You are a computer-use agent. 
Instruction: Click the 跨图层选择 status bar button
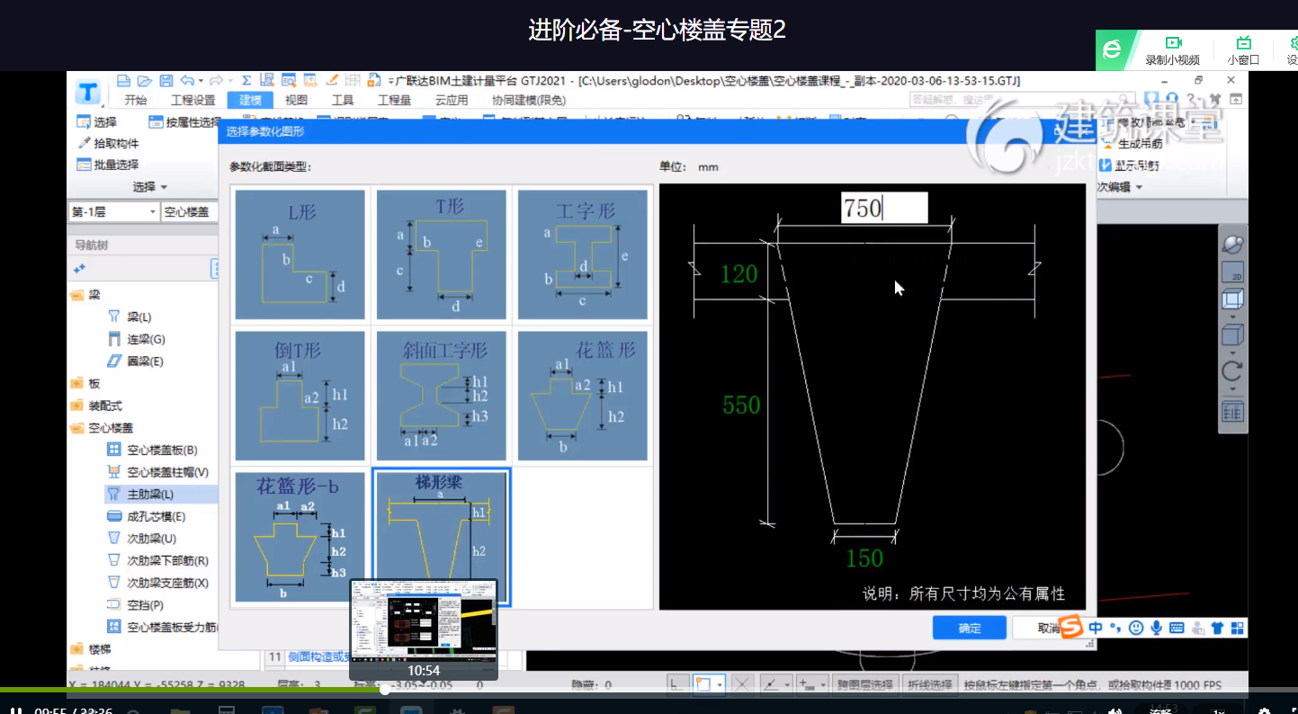tap(864, 685)
